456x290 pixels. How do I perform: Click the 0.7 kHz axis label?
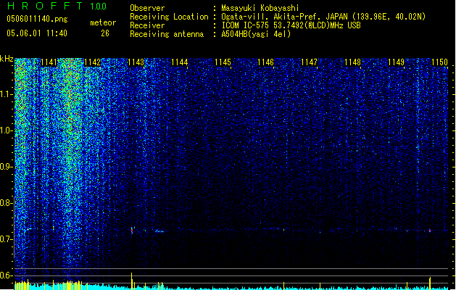point(6,239)
